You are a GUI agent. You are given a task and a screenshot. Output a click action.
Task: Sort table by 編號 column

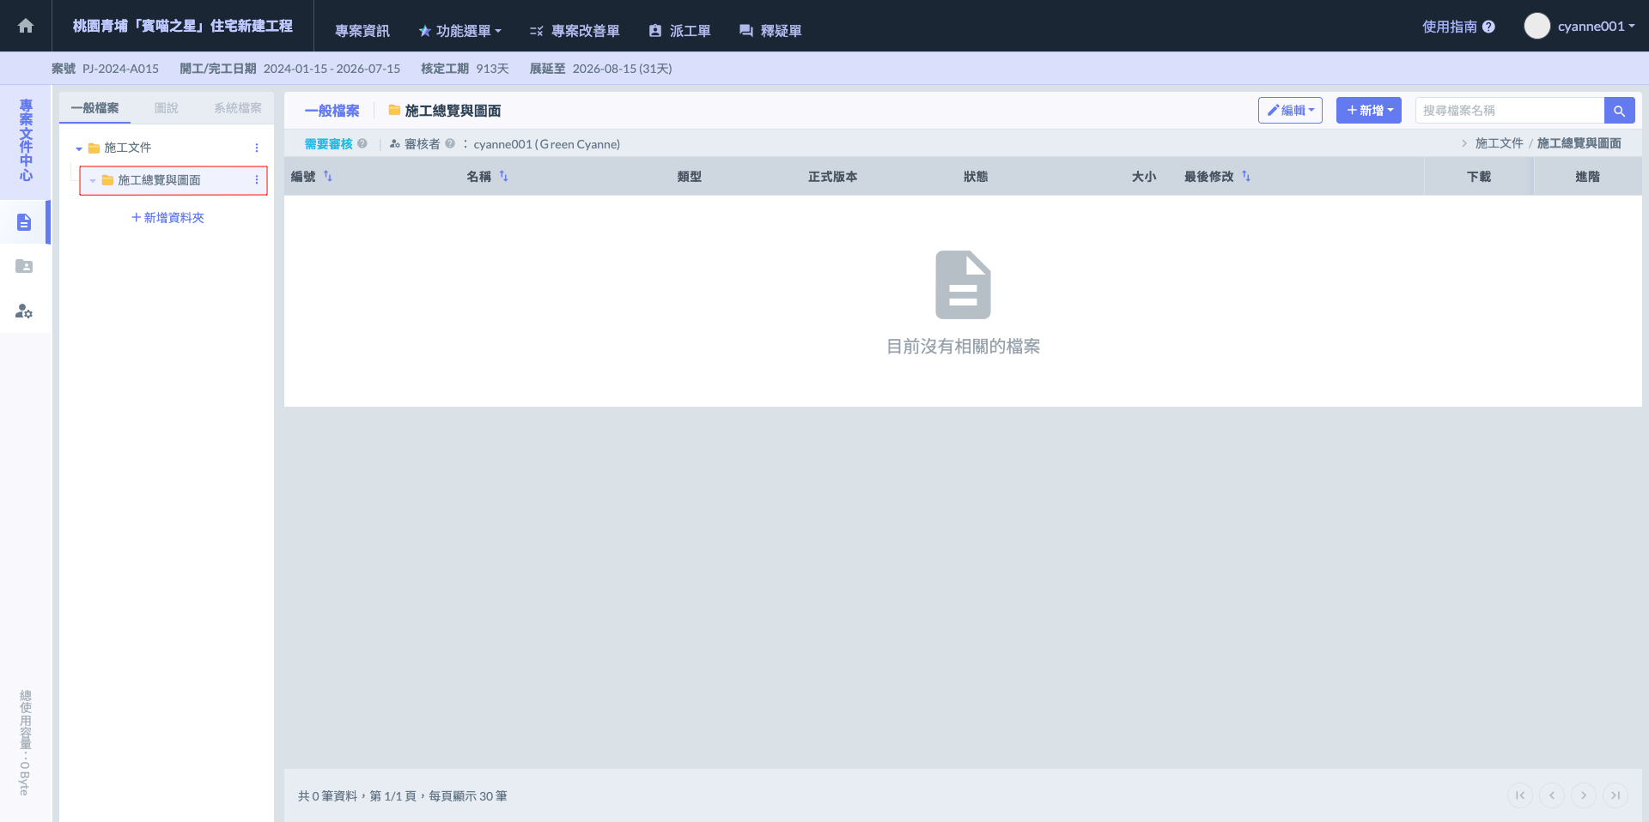point(328,177)
